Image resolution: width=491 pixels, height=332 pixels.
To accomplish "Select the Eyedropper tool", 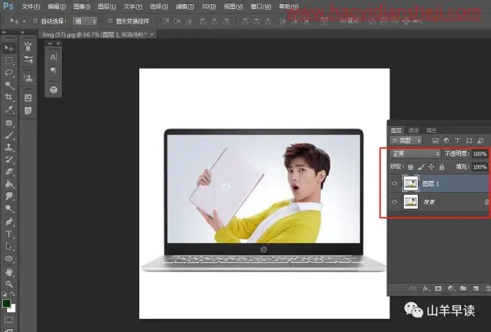I will (9, 109).
